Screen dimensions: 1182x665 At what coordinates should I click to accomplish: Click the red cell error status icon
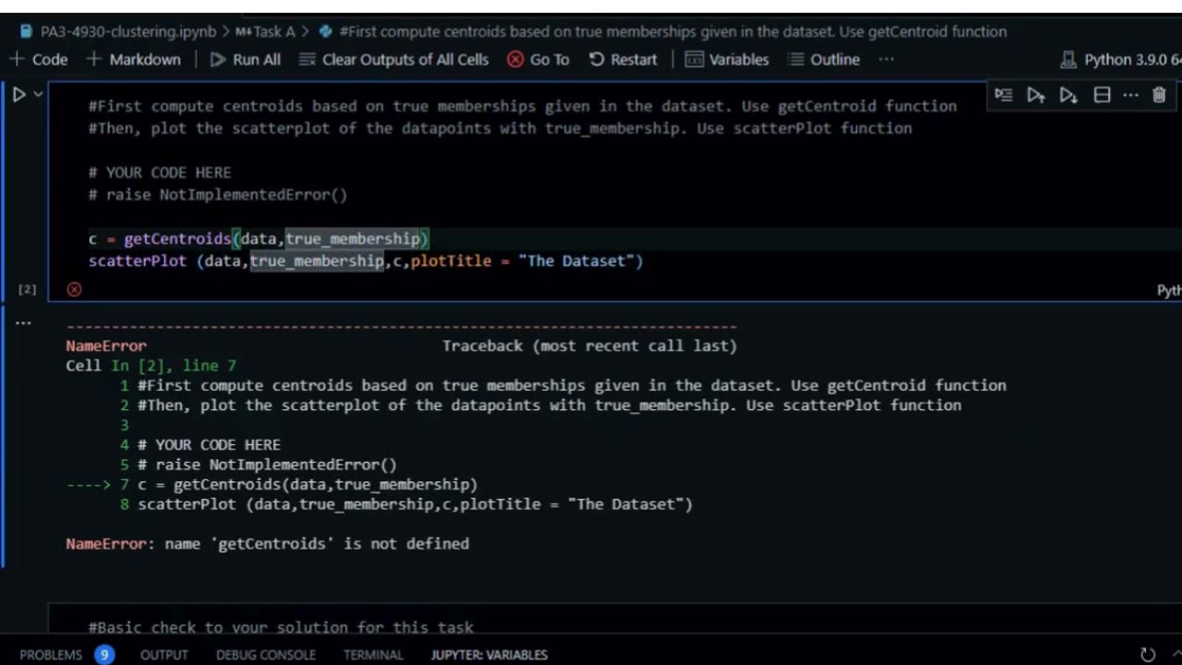(74, 289)
